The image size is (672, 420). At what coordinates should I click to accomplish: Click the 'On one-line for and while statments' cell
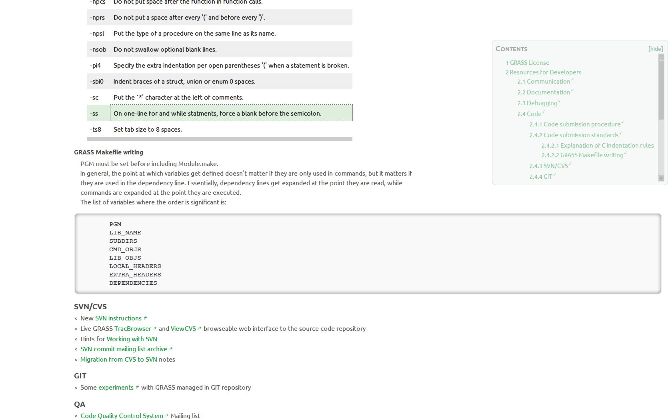coord(231,113)
